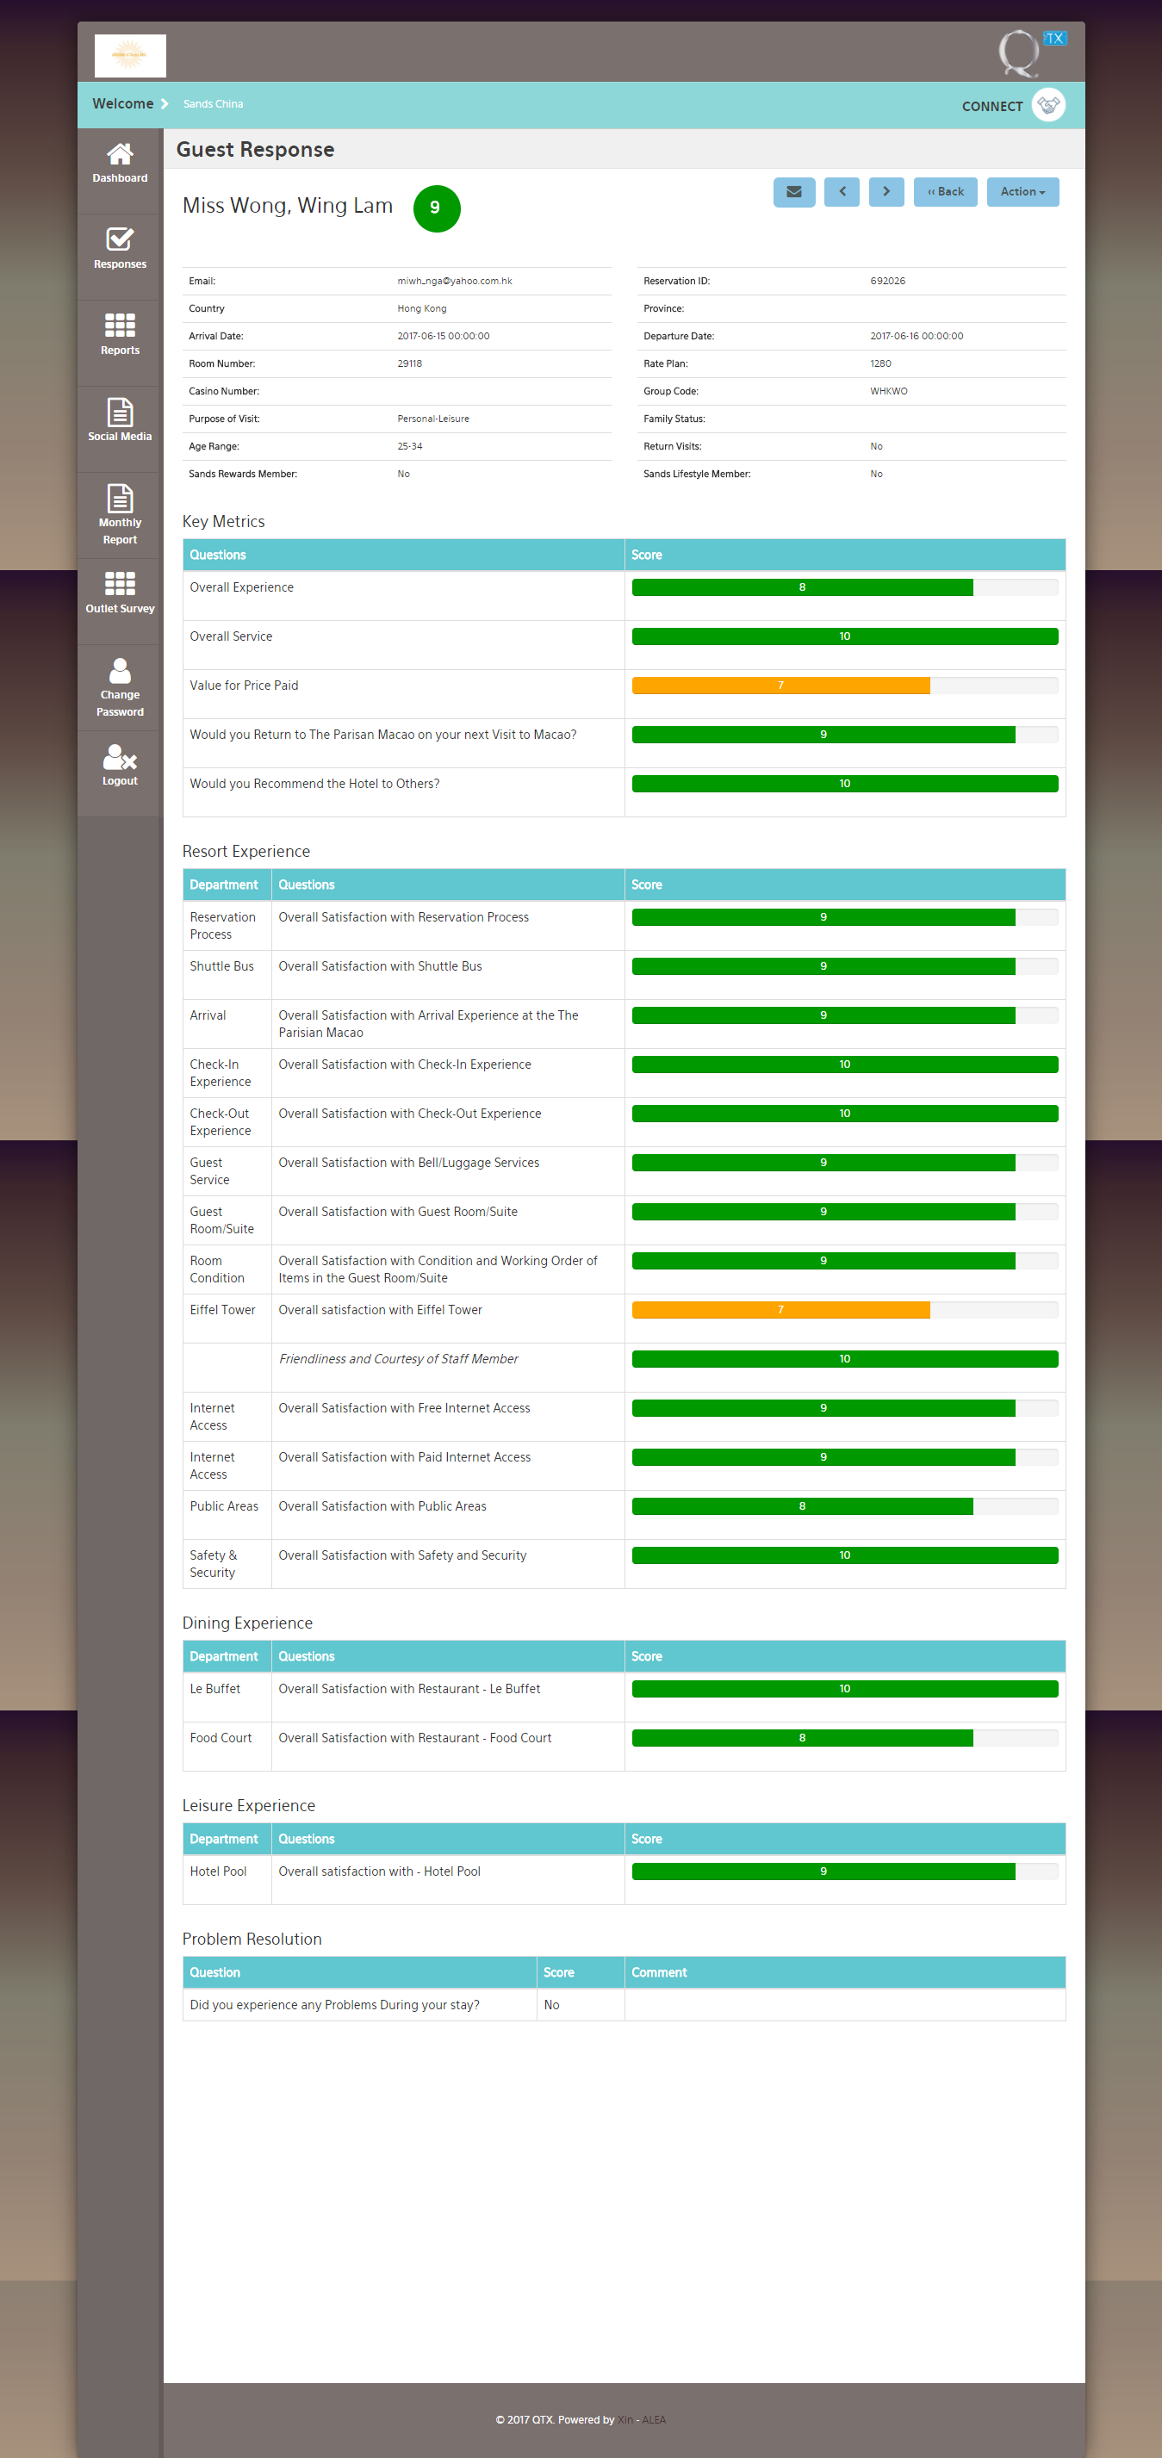This screenshot has width=1162, height=2458.
Task: Click the Value for Price Paid orange score bar
Action: (780, 685)
